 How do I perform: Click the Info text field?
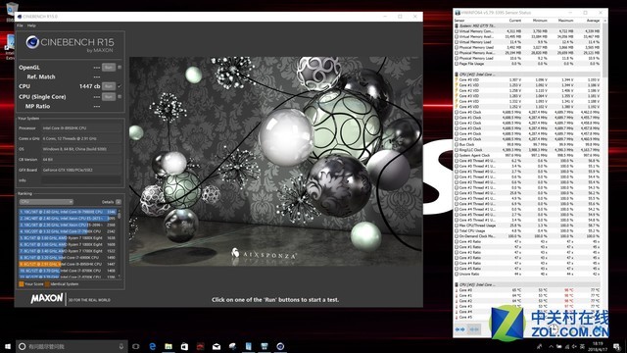click(x=81, y=180)
